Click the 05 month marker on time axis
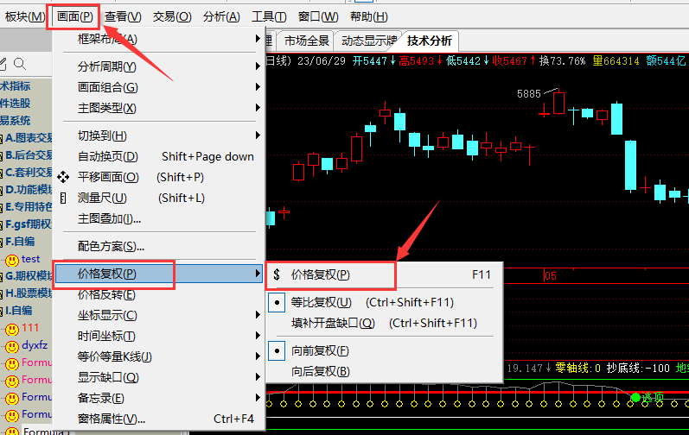The width and height of the screenshot is (689, 435). coord(551,276)
